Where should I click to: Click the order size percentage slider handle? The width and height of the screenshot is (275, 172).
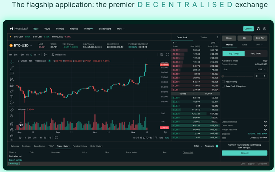[223, 76]
